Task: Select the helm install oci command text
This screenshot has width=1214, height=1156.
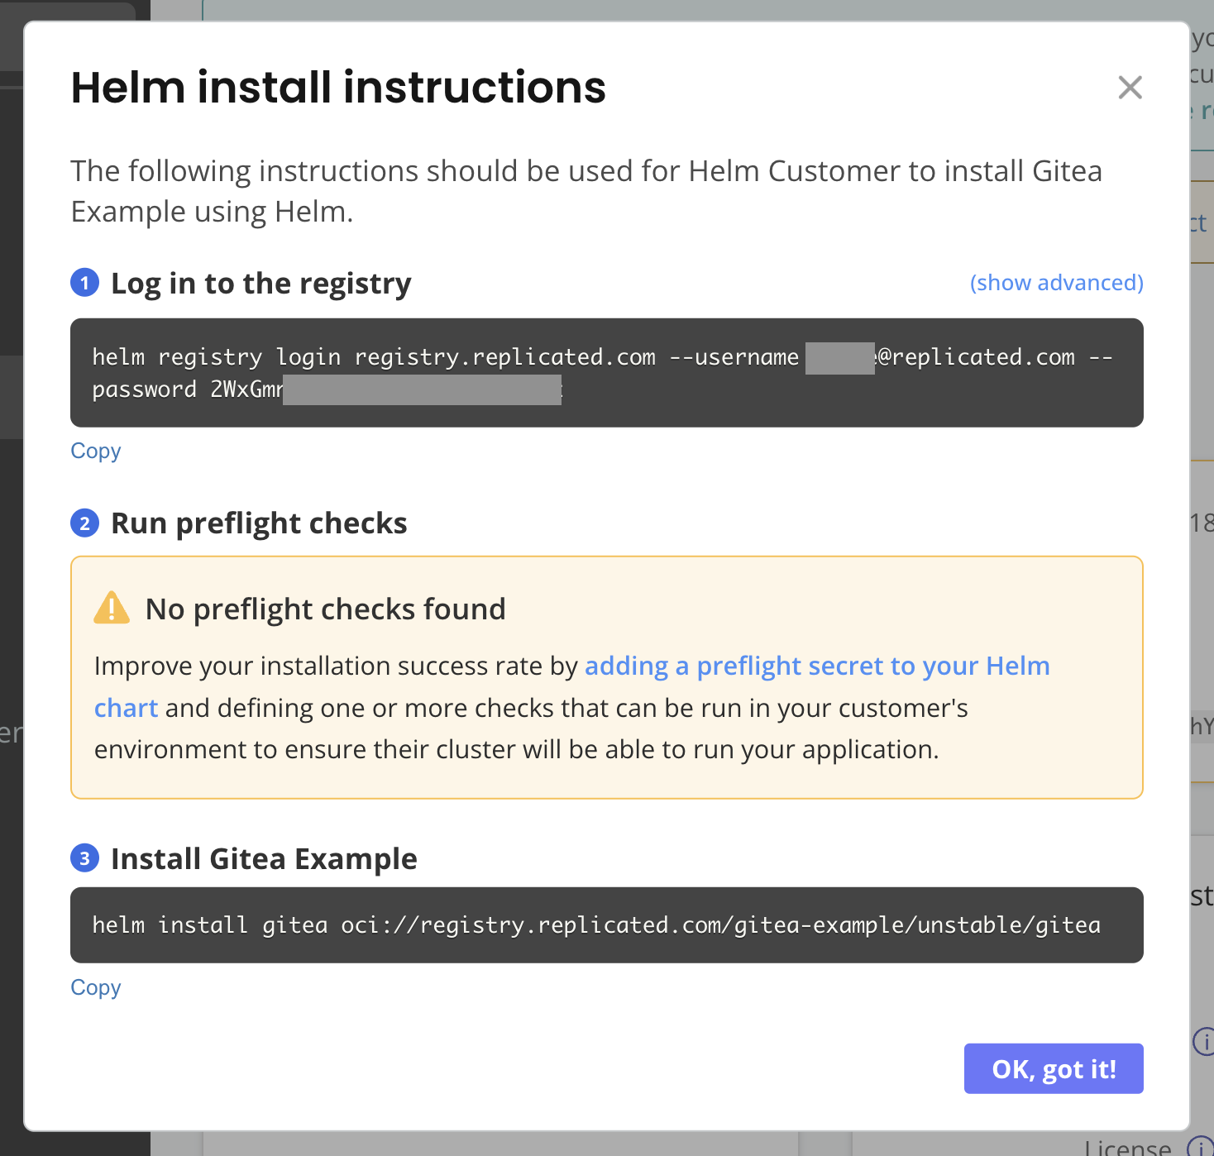Action: [x=595, y=924]
